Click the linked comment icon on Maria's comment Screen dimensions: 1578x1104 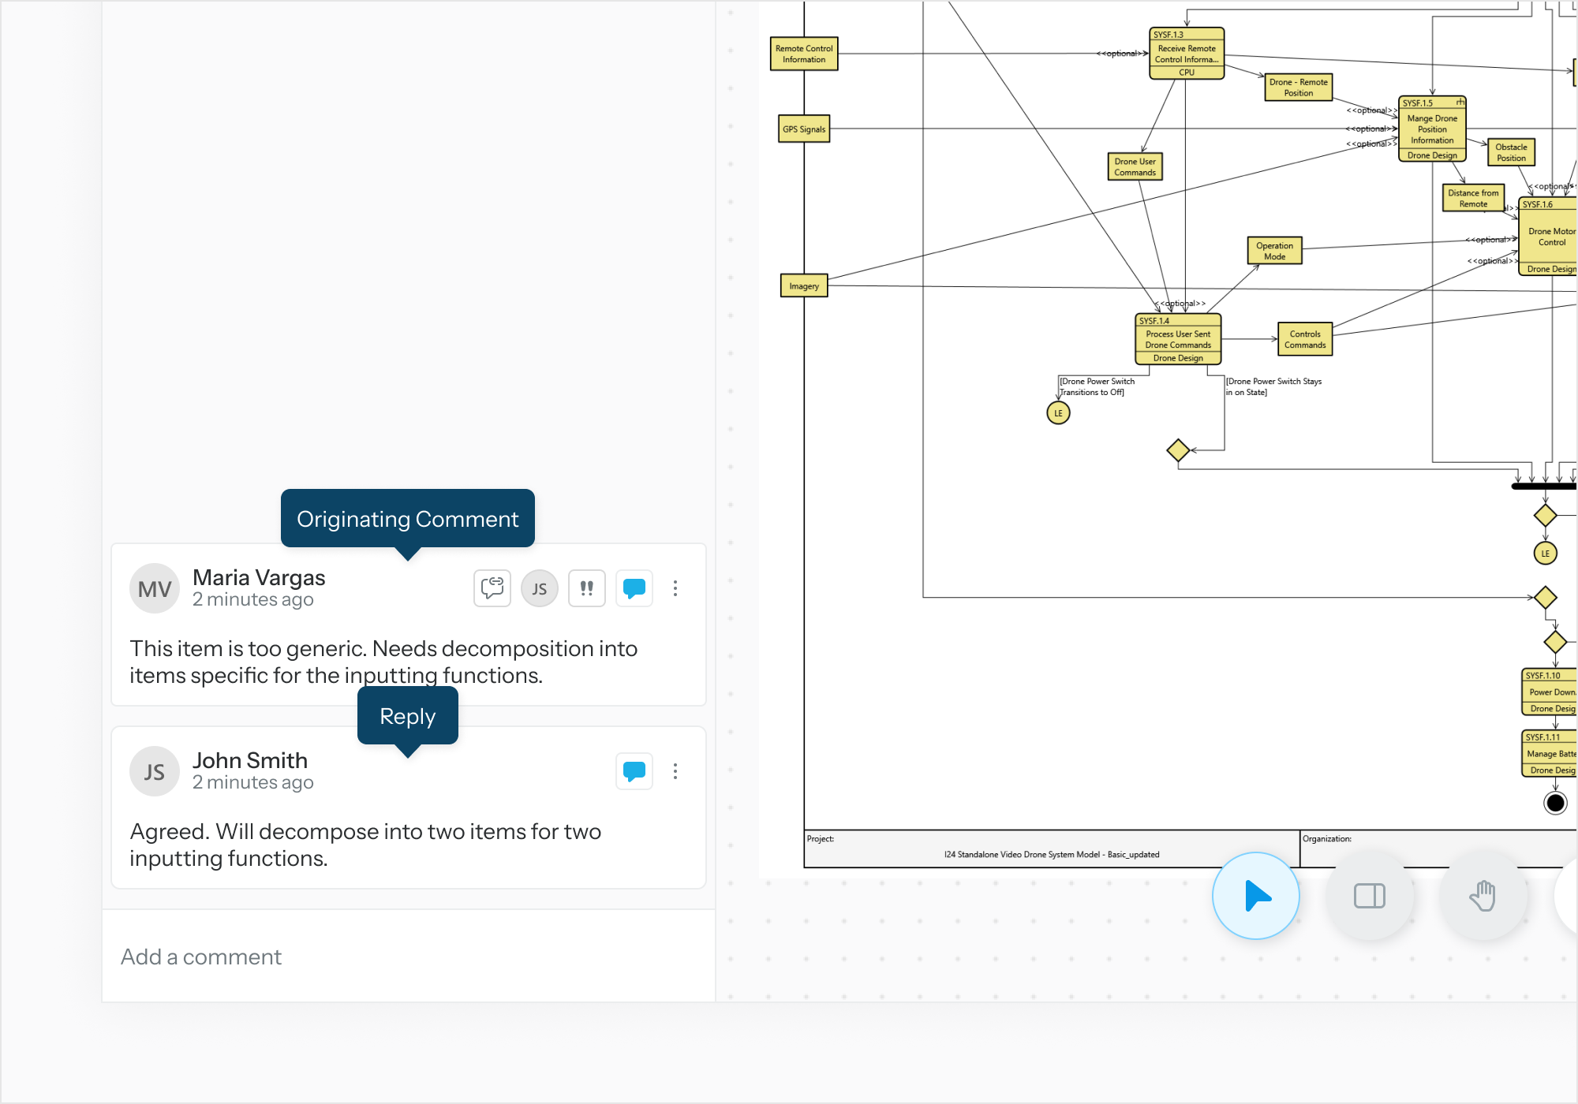[492, 588]
